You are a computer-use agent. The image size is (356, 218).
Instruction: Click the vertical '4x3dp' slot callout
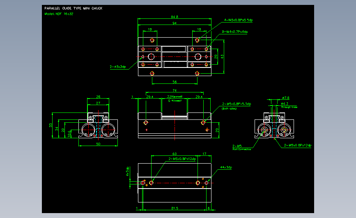(x=127, y=171)
